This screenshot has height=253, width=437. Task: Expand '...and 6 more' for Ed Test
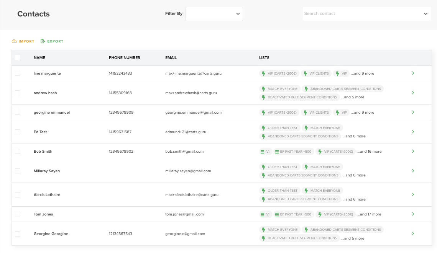click(x=354, y=136)
